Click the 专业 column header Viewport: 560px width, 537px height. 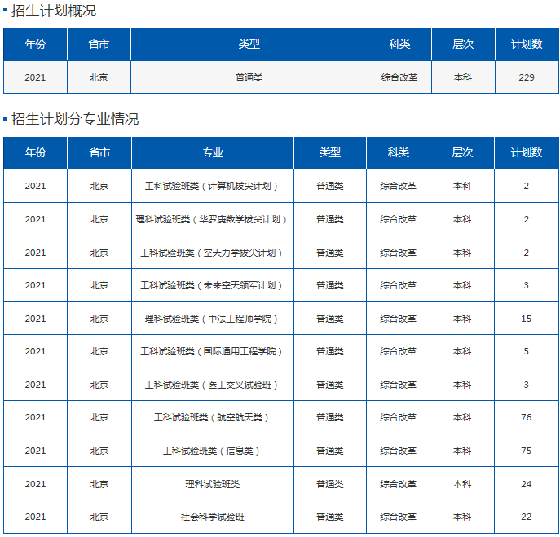coord(213,153)
